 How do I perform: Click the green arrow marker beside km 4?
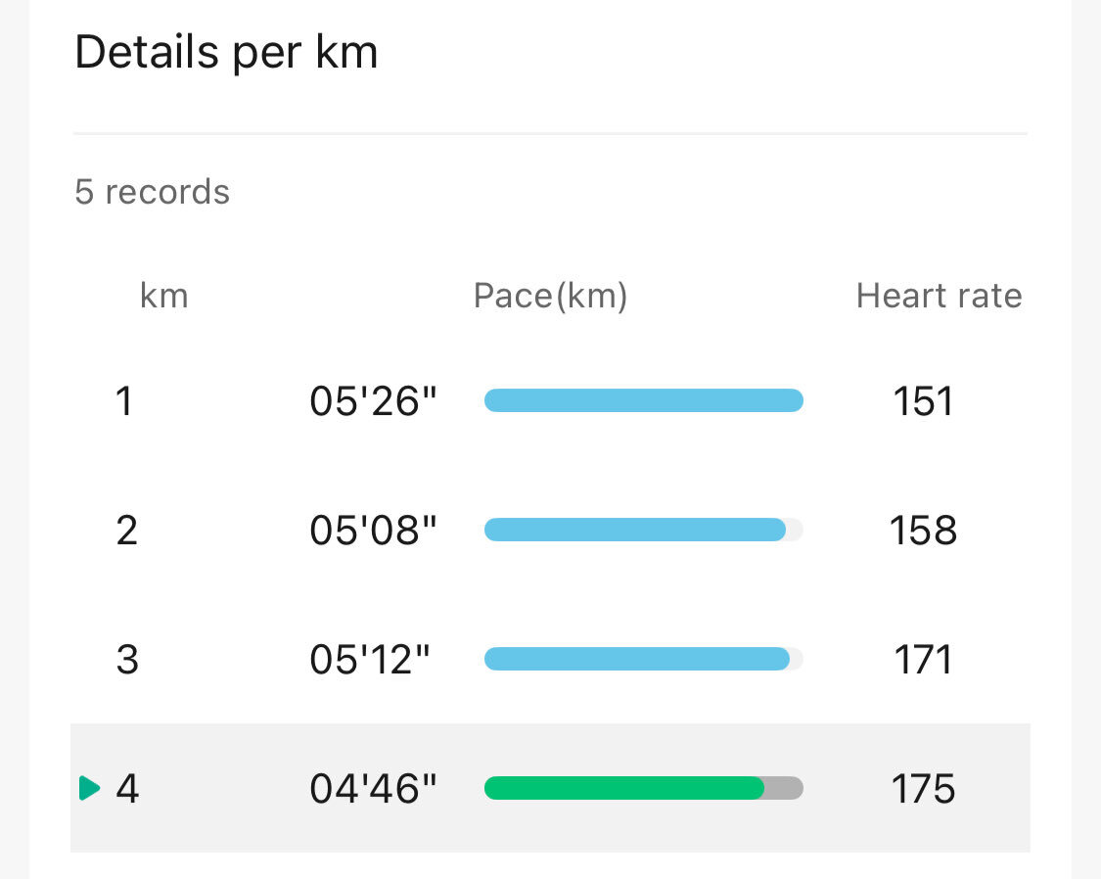(x=89, y=788)
